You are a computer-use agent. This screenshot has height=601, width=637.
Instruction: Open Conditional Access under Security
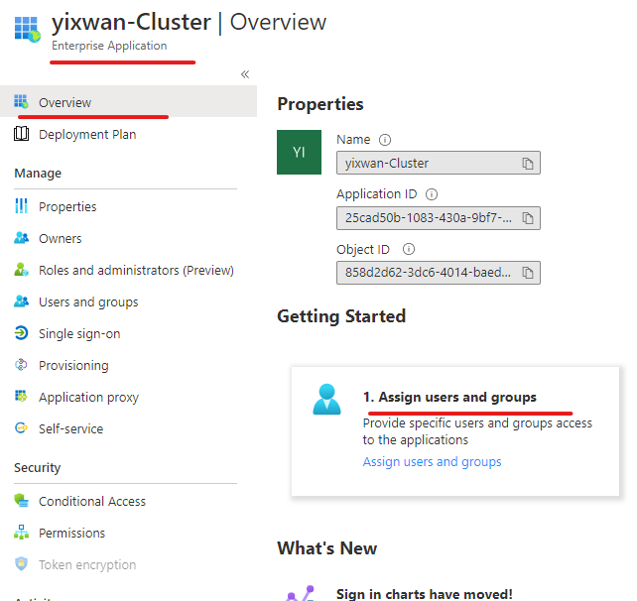(x=92, y=501)
